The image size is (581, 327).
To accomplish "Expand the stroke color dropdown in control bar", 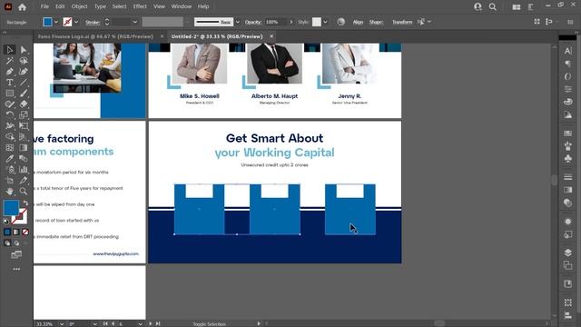I will tap(76, 22).
